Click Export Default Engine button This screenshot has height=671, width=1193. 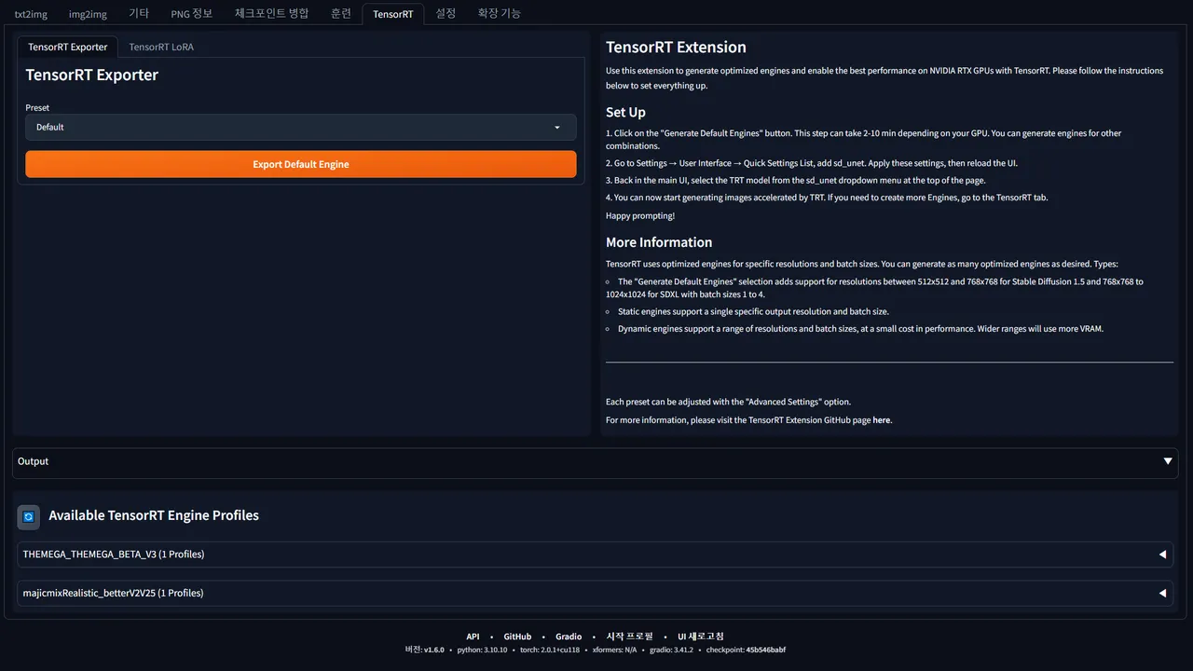pyautogui.click(x=300, y=164)
